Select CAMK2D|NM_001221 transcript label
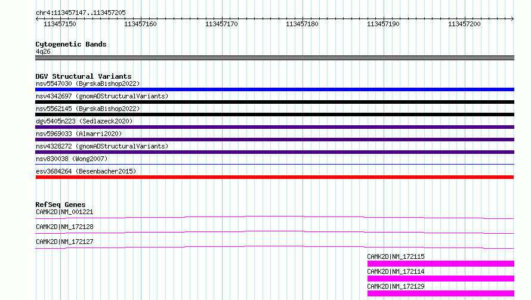531x300 pixels. point(64,212)
